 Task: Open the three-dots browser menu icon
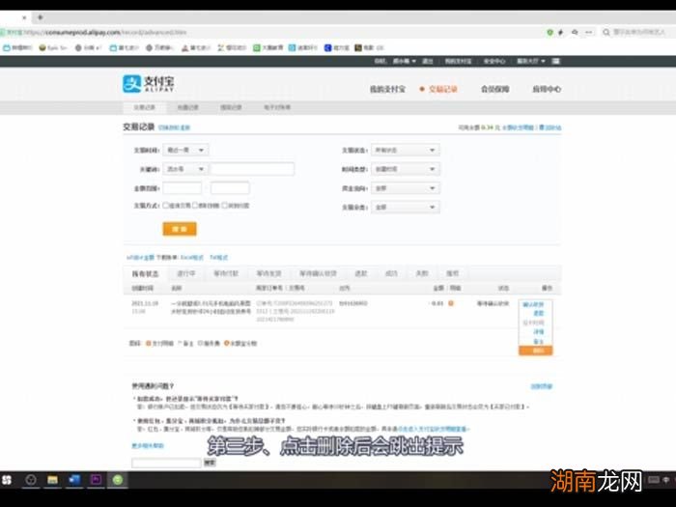point(589,32)
